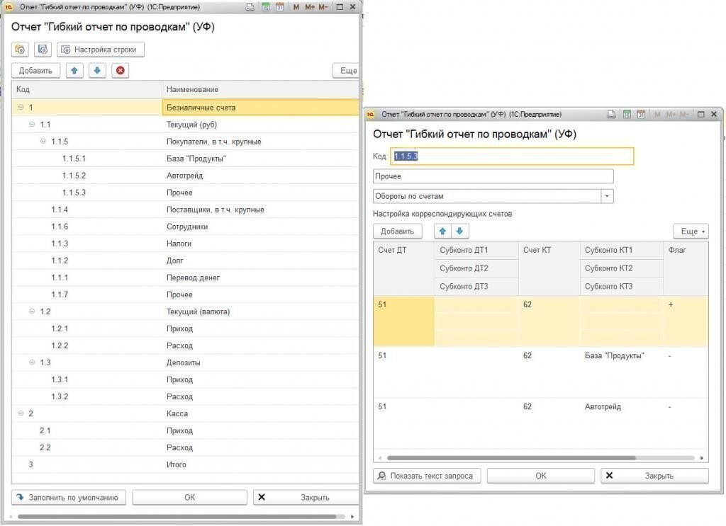Collapse tree node 1.2 Текущий (валюта)
The image size is (726, 526).
(32, 311)
